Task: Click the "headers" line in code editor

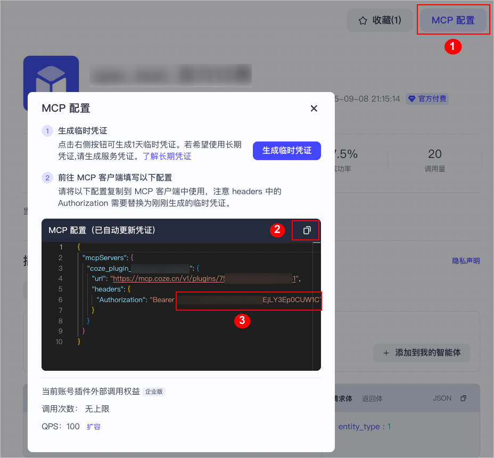Action: [111, 289]
